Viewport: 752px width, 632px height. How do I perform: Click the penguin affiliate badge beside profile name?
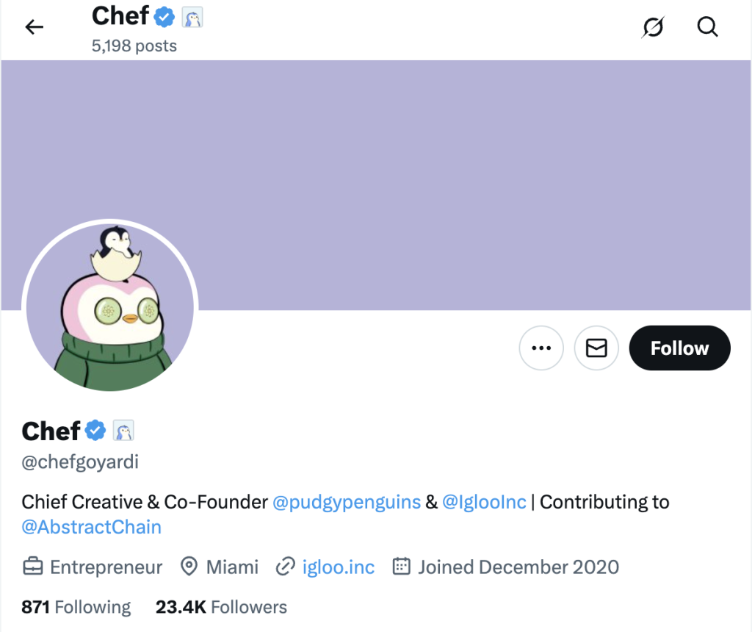(123, 431)
